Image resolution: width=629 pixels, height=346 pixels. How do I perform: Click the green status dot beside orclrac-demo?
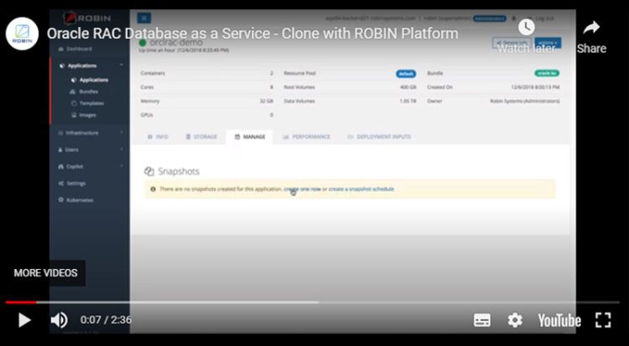point(143,43)
